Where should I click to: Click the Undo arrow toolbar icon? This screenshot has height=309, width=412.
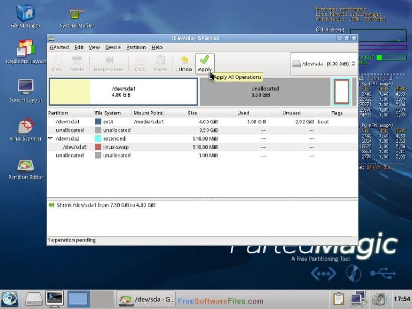(185, 60)
